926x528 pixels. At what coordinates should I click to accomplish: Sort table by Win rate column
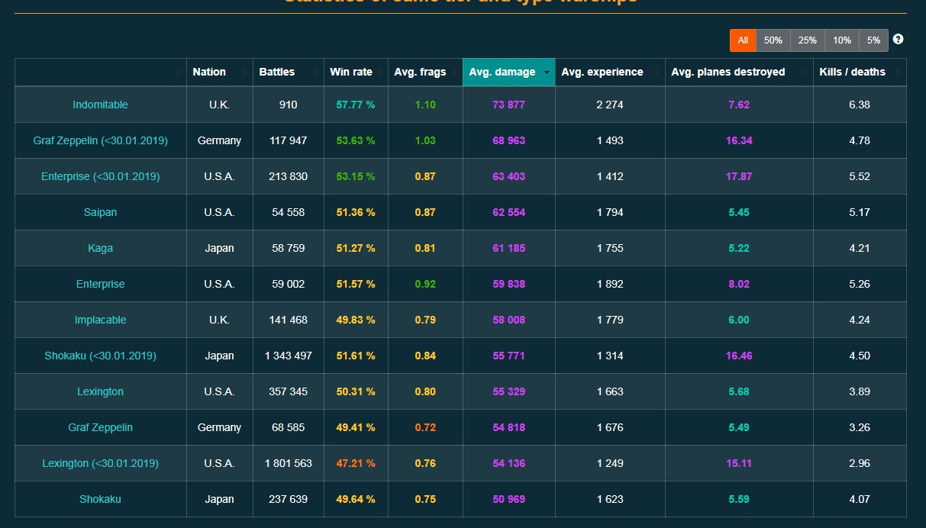click(x=356, y=72)
